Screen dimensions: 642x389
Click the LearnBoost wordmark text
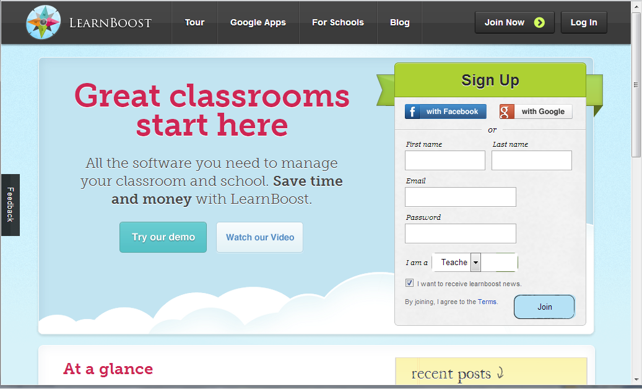(x=110, y=23)
